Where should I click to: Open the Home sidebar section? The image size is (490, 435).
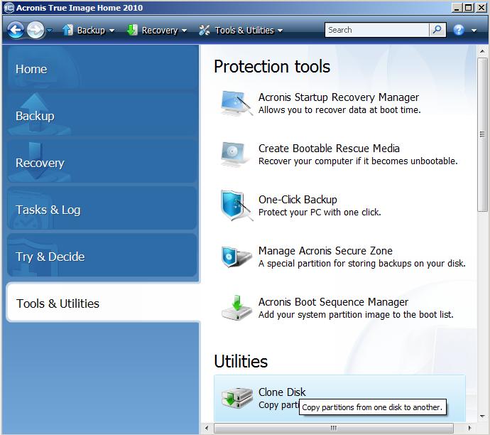(102, 68)
